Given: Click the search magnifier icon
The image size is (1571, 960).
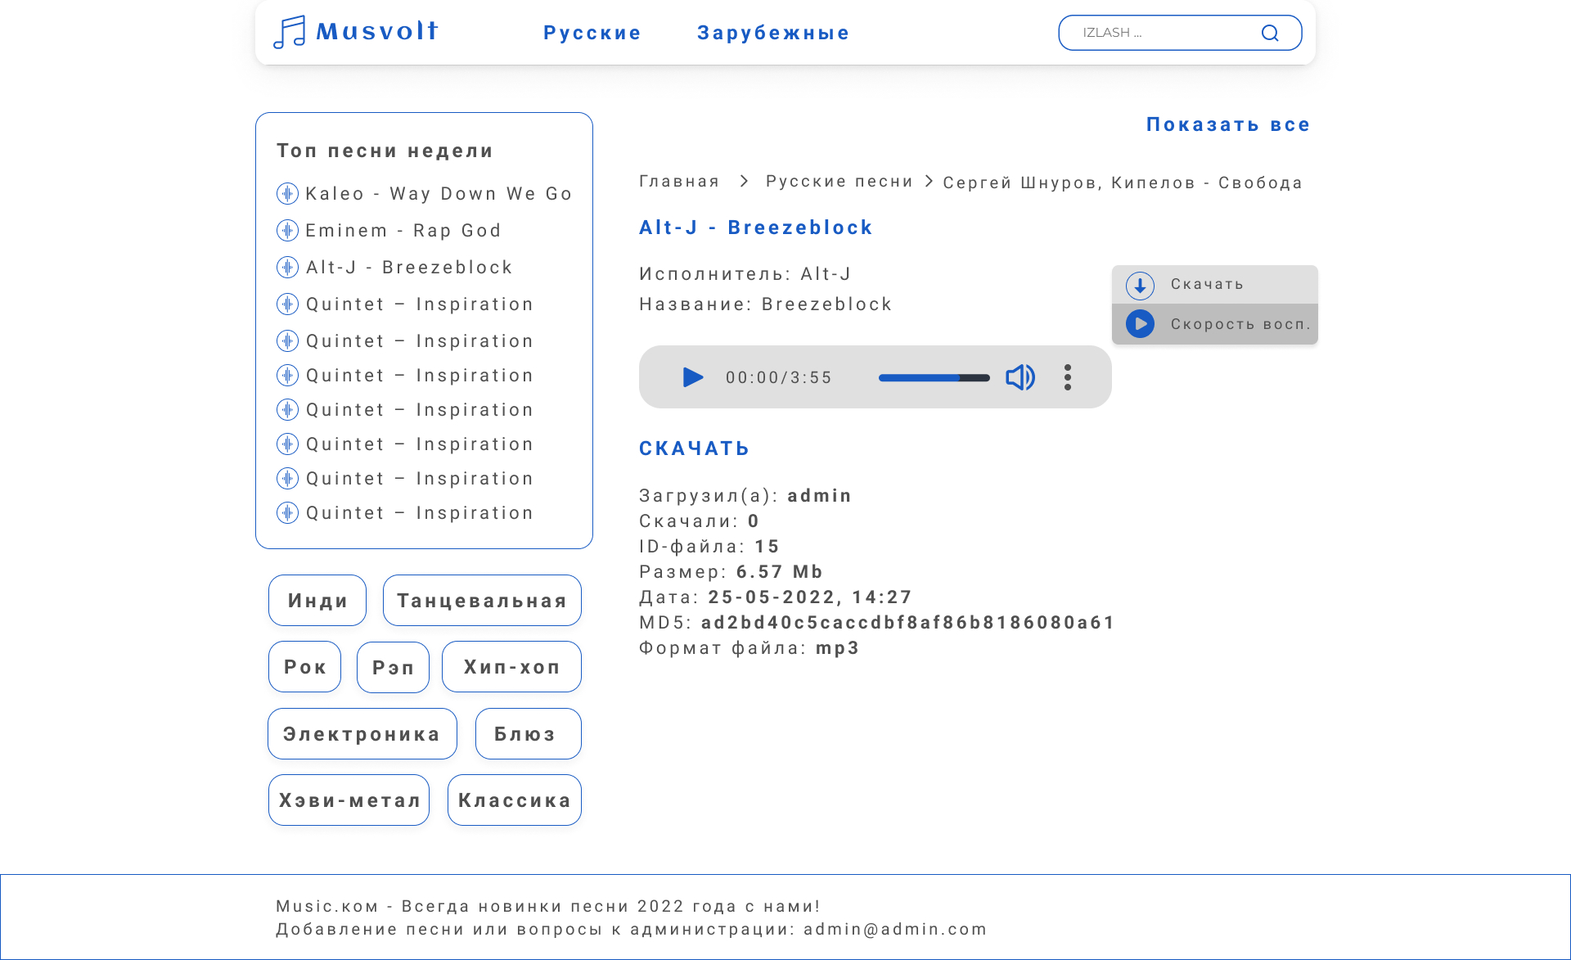Looking at the screenshot, I should [x=1269, y=33].
